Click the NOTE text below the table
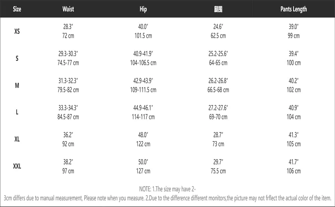The width and height of the screenshot is (335, 207). click(167, 194)
